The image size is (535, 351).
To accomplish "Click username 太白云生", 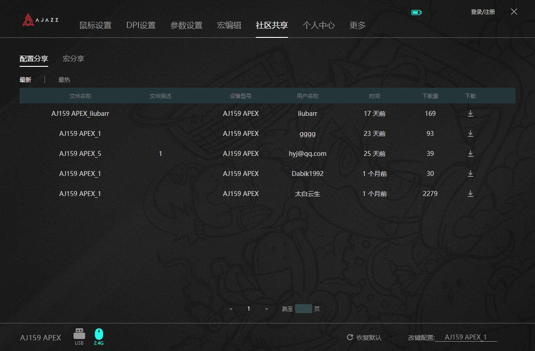I will pyautogui.click(x=308, y=194).
